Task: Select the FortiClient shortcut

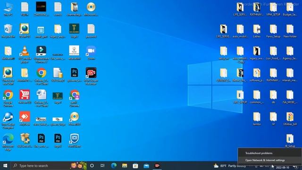Action: 75,140
